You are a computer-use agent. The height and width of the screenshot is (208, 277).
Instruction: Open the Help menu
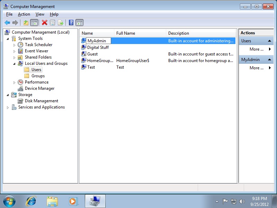point(54,14)
